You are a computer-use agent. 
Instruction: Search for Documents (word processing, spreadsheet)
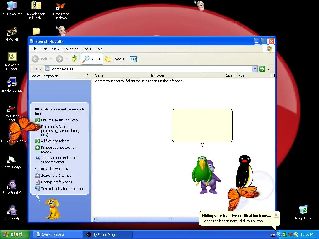click(60, 131)
